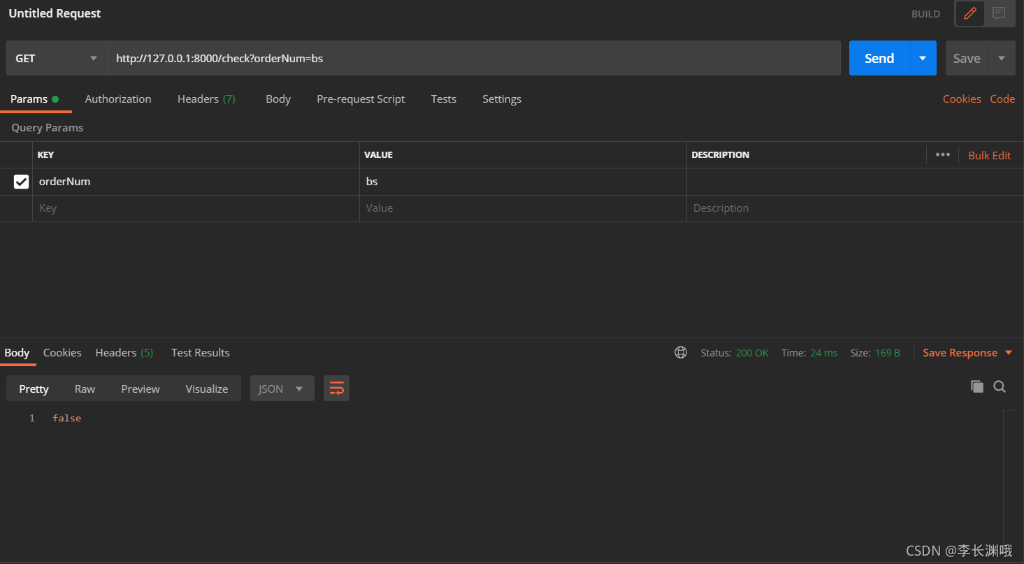The image size is (1024, 564).
Task: Open the three-dots column options menu
Action: pos(943,154)
